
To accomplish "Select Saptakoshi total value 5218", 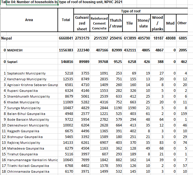I will [x=66, y=73].
